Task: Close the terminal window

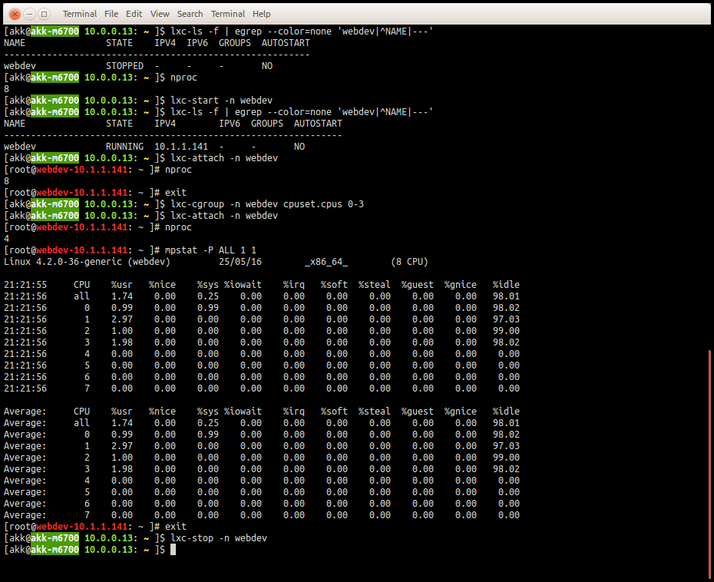Action: 15,14
